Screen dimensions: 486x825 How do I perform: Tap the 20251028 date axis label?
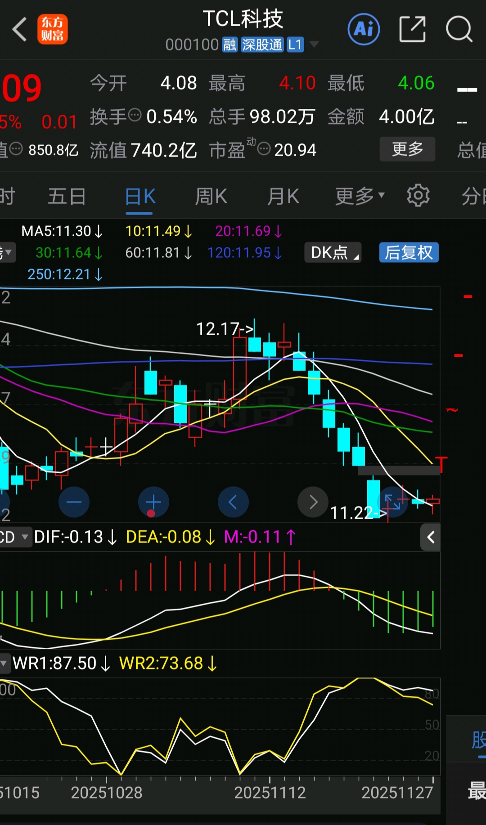(x=107, y=793)
